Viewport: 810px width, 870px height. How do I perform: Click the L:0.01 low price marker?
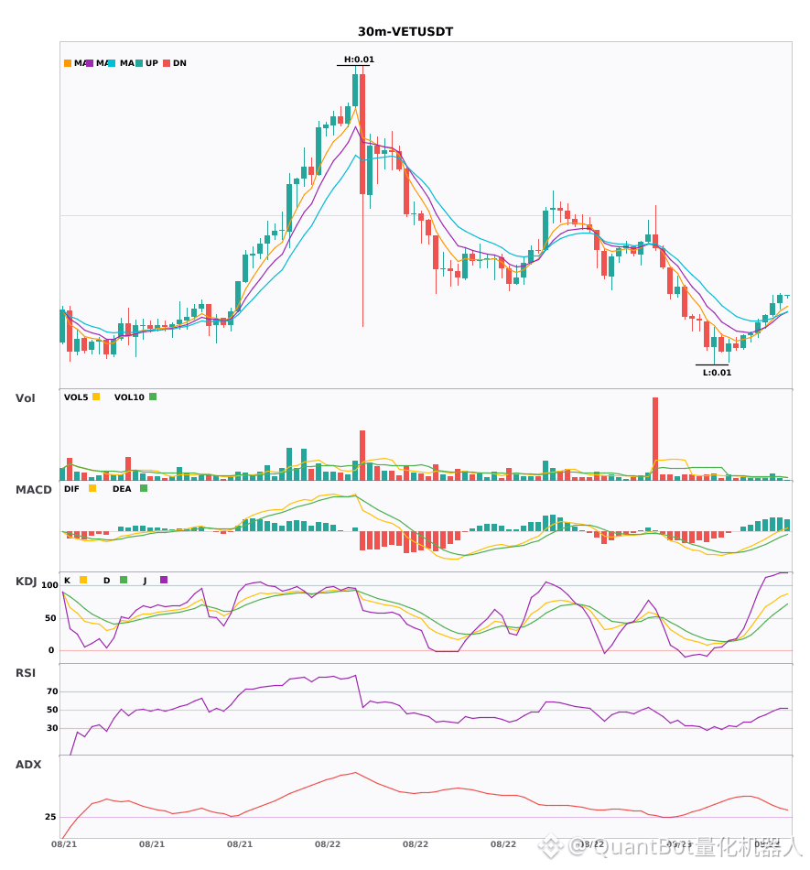coord(717,373)
